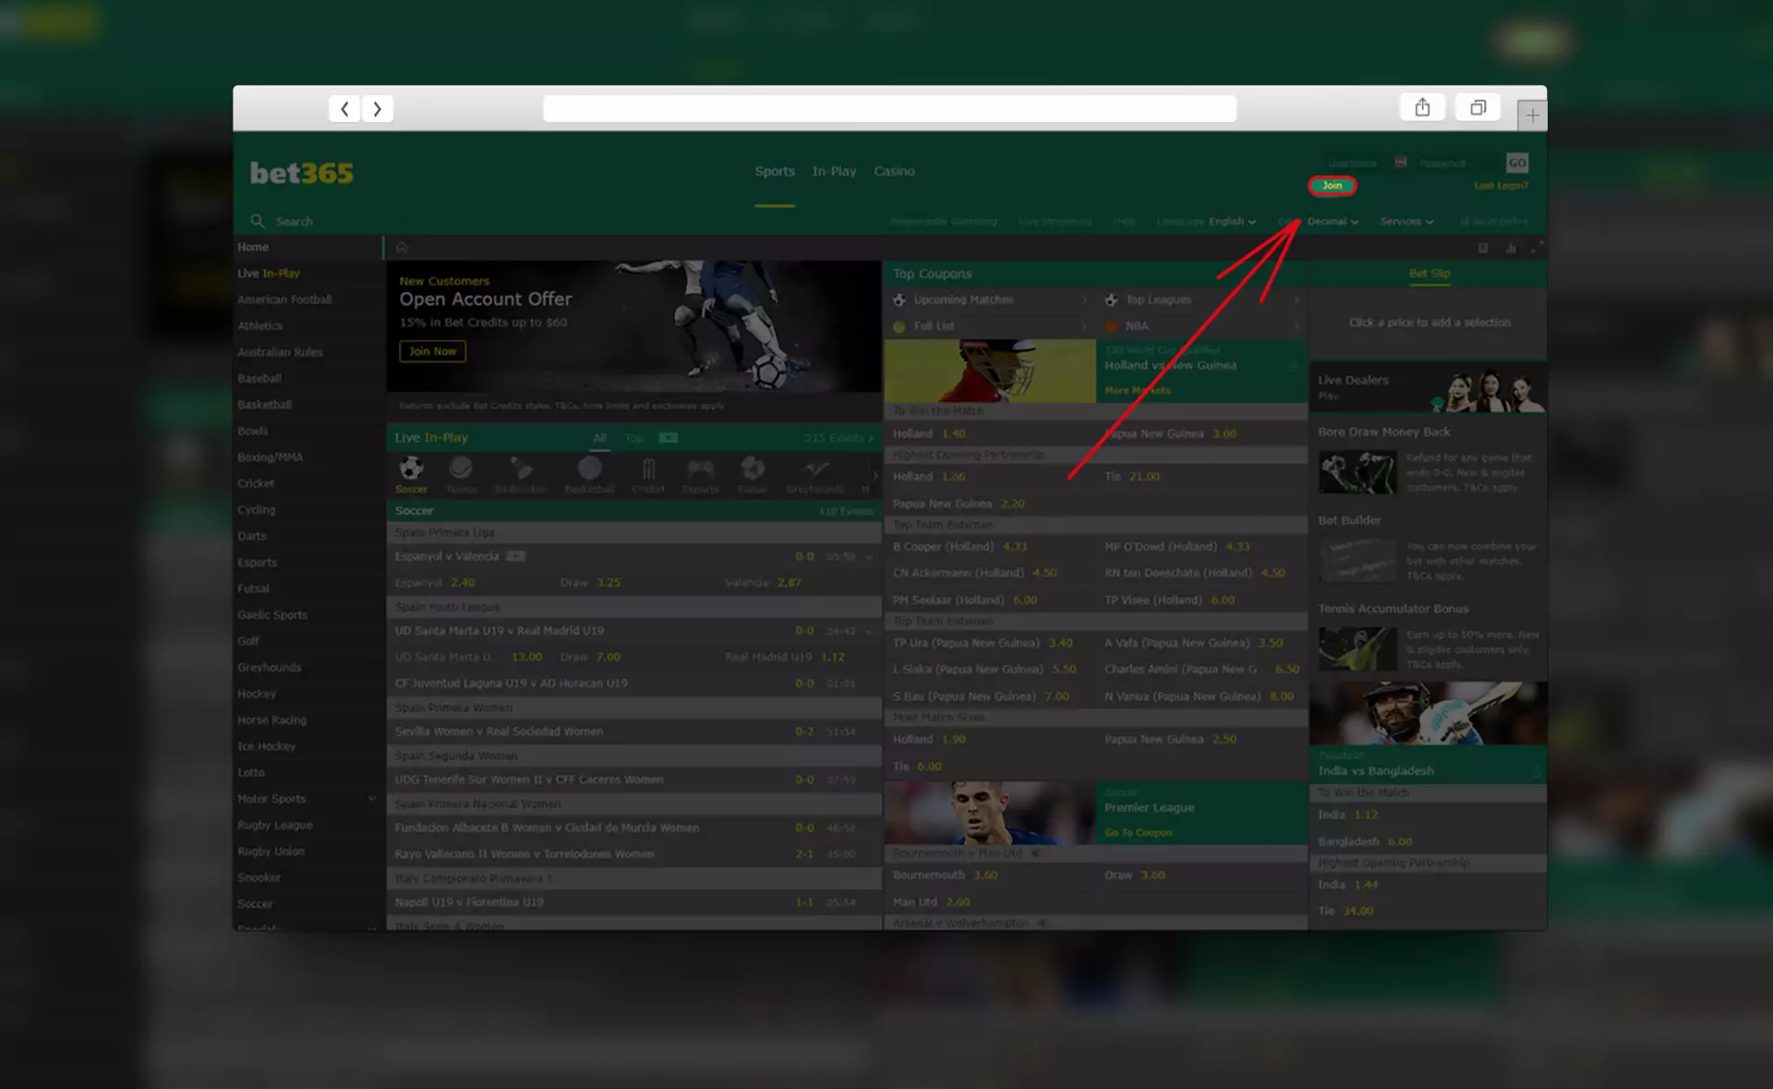Select Bournemouth odds 3.60

(x=985, y=876)
